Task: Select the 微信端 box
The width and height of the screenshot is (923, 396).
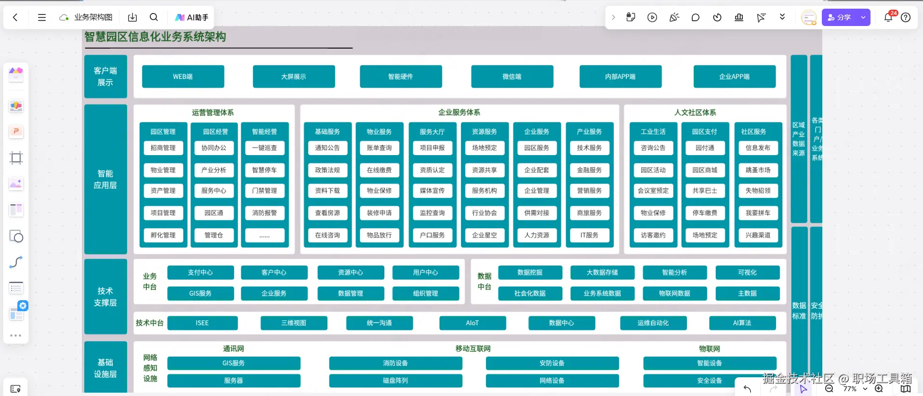Action: 512,77
